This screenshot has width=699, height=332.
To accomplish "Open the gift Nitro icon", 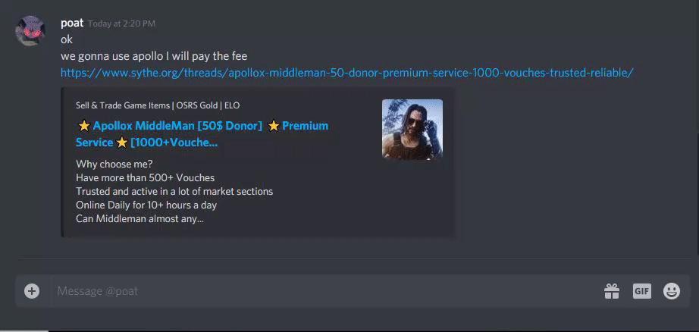I will [612, 291].
